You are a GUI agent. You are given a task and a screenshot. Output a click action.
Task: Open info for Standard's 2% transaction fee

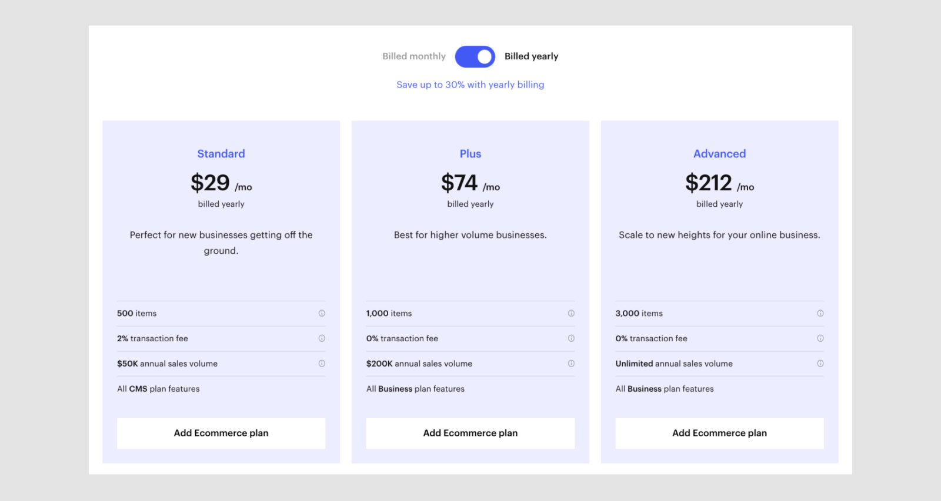coord(322,338)
